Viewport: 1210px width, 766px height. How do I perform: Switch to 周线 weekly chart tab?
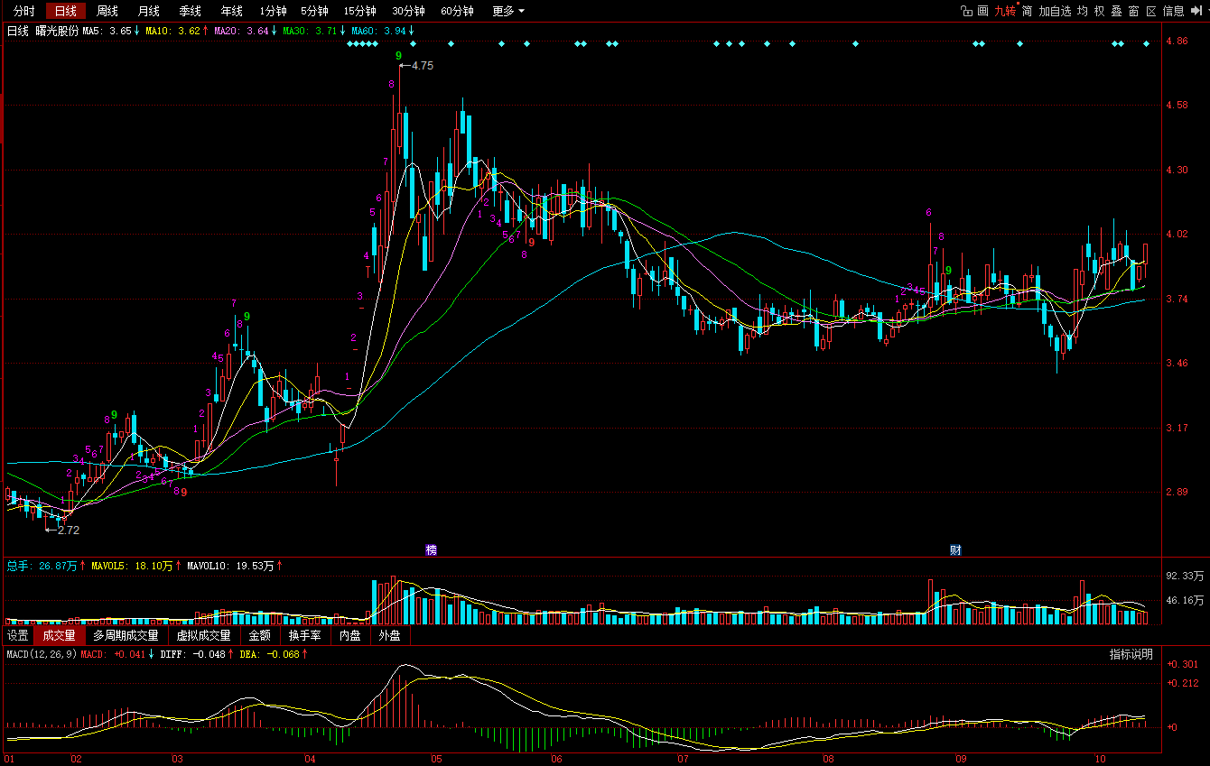point(107,11)
